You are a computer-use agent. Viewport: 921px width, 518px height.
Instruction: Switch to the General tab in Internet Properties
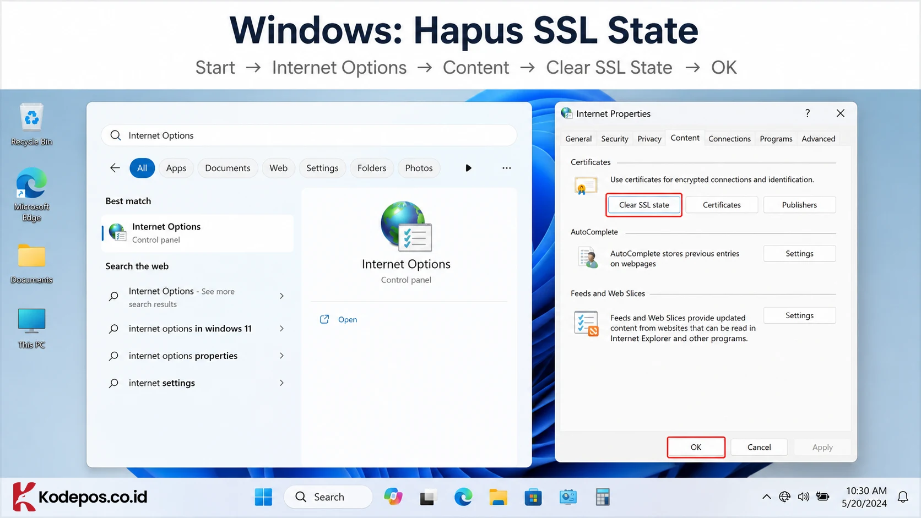578,139
